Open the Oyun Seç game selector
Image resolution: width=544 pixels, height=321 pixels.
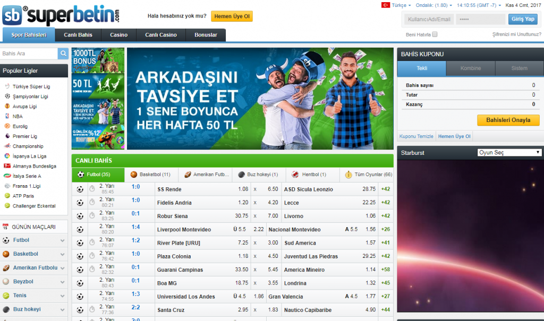coord(509,152)
